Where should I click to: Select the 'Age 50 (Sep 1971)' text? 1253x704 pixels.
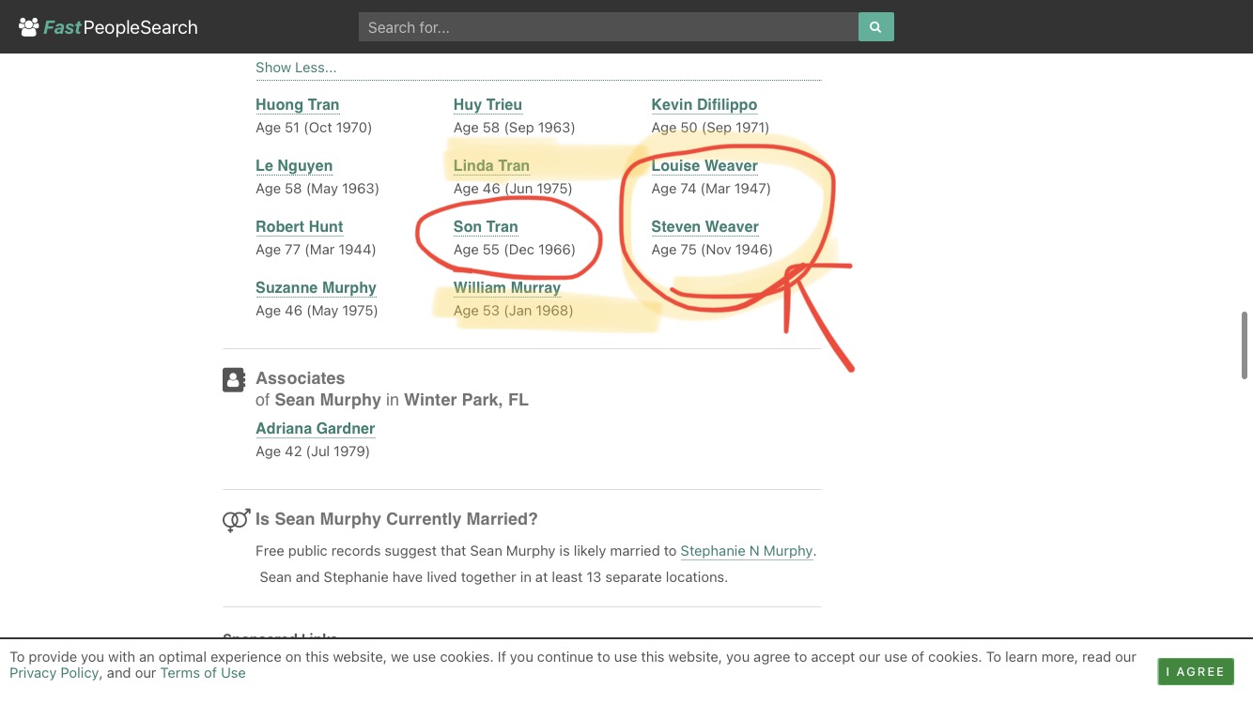pos(710,128)
